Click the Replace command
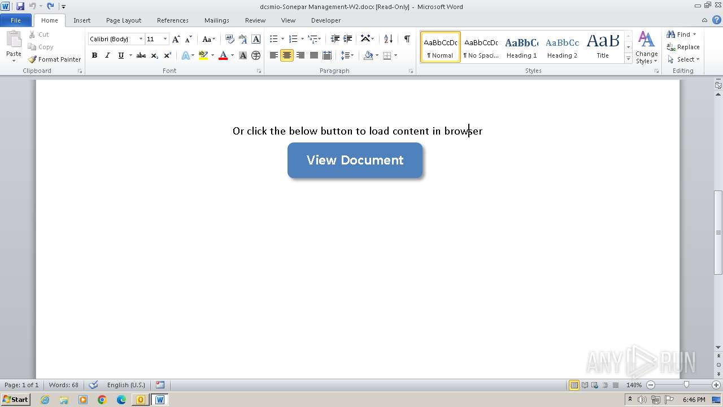This screenshot has width=723, height=407. pyautogui.click(x=683, y=47)
